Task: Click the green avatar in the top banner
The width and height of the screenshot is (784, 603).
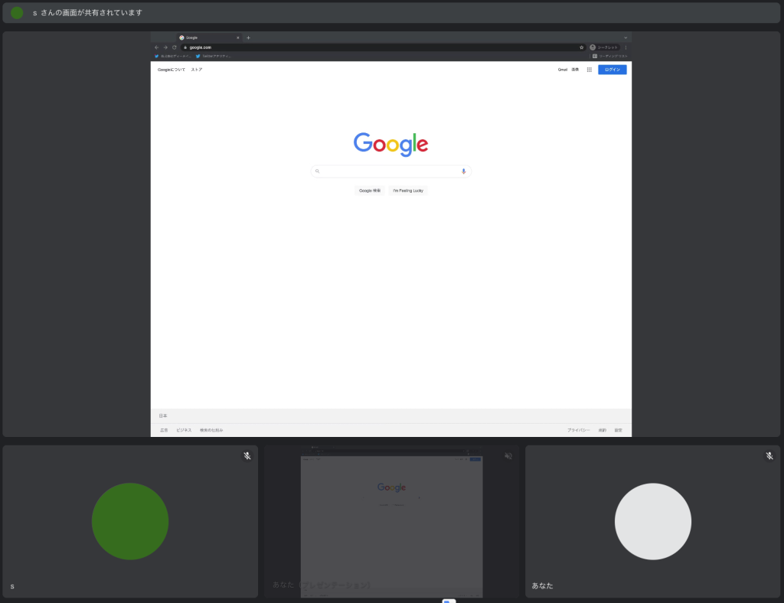Action: point(17,13)
